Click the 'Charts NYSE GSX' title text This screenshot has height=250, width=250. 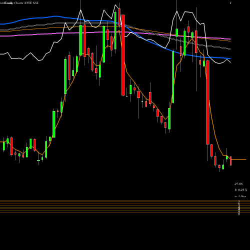click(x=26, y=3)
